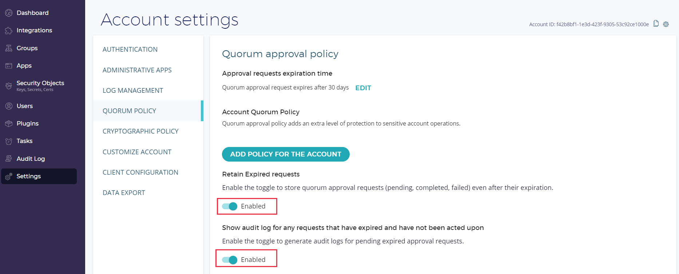679x274 pixels.
Task: Edit the approval request expiration time
Action: click(363, 88)
